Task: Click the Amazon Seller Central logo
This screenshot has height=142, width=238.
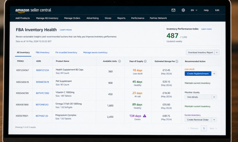Action: coord(33,10)
